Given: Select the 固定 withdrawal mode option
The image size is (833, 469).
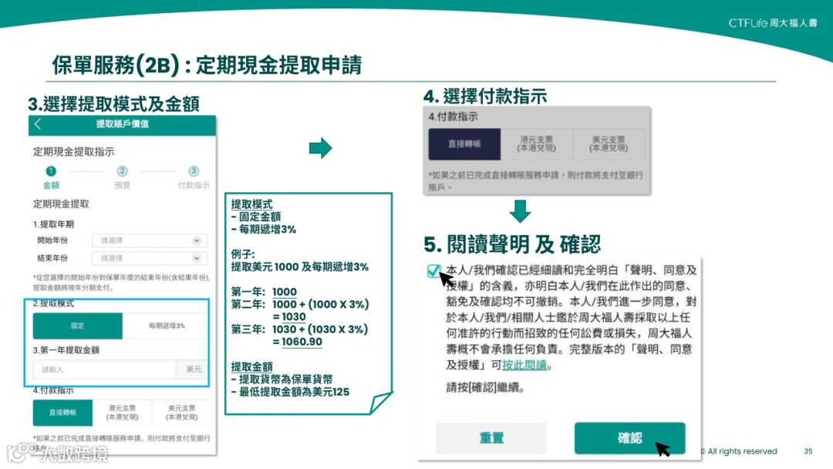Looking at the screenshot, I should tap(79, 326).
